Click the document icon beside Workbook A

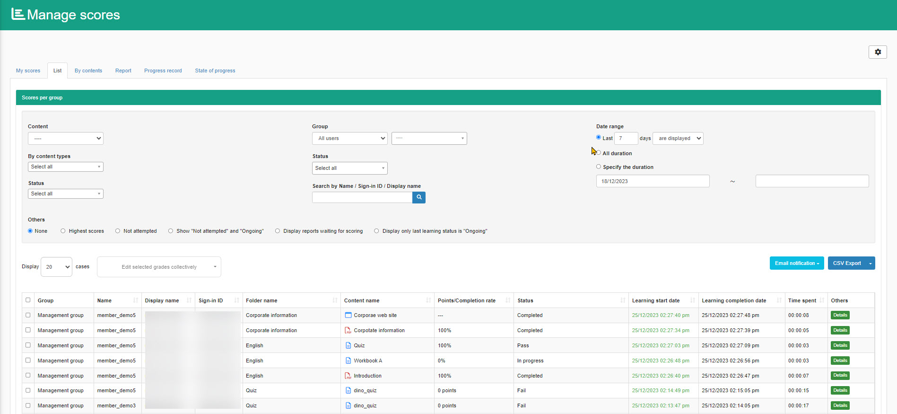[348, 361]
